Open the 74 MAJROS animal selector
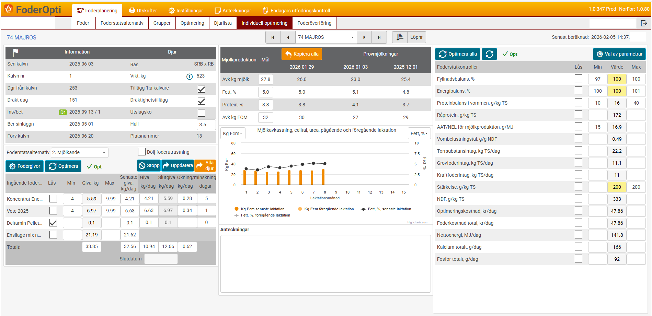The image size is (652, 316). coord(325,37)
